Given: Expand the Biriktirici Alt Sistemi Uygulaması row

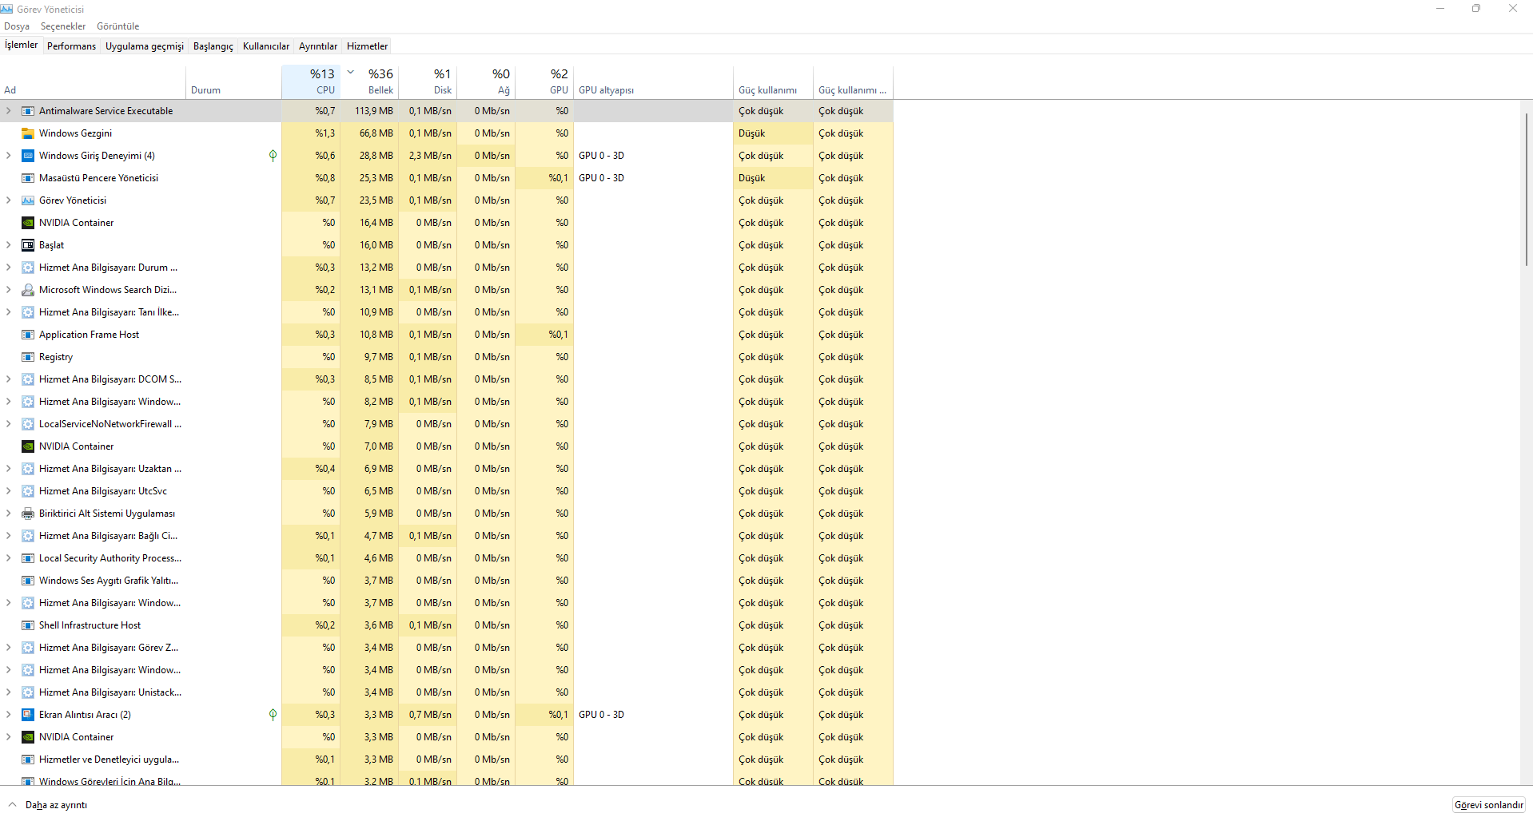Looking at the screenshot, I should pos(9,514).
